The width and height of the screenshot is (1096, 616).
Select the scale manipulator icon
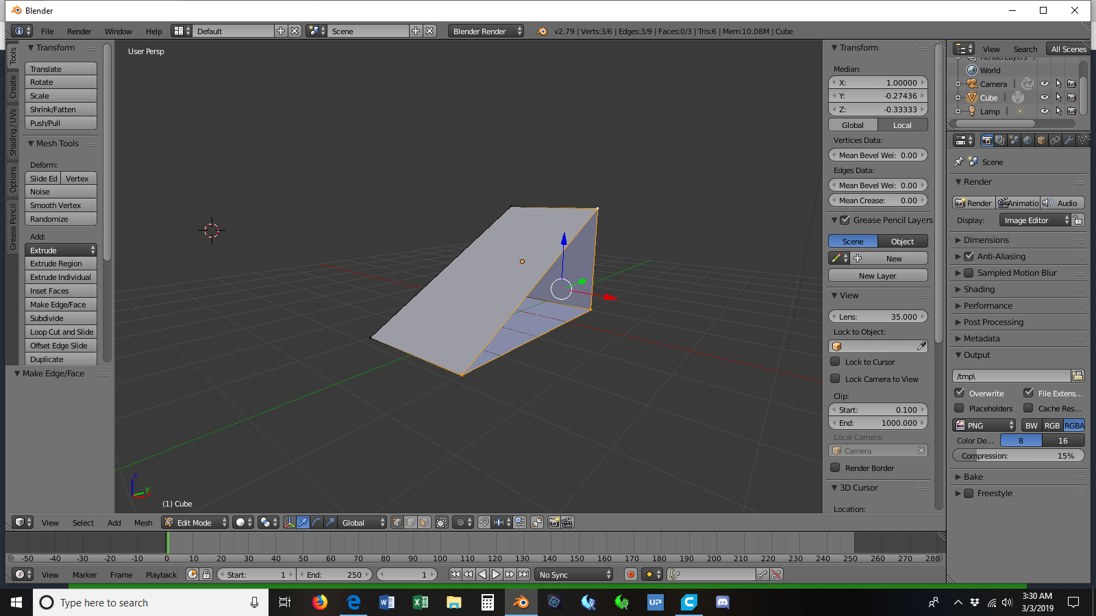tap(330, 522)
